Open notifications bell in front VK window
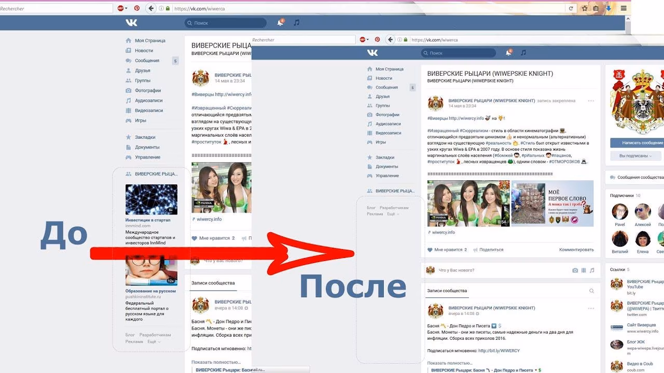664x373 pixels. pos(509,52)
